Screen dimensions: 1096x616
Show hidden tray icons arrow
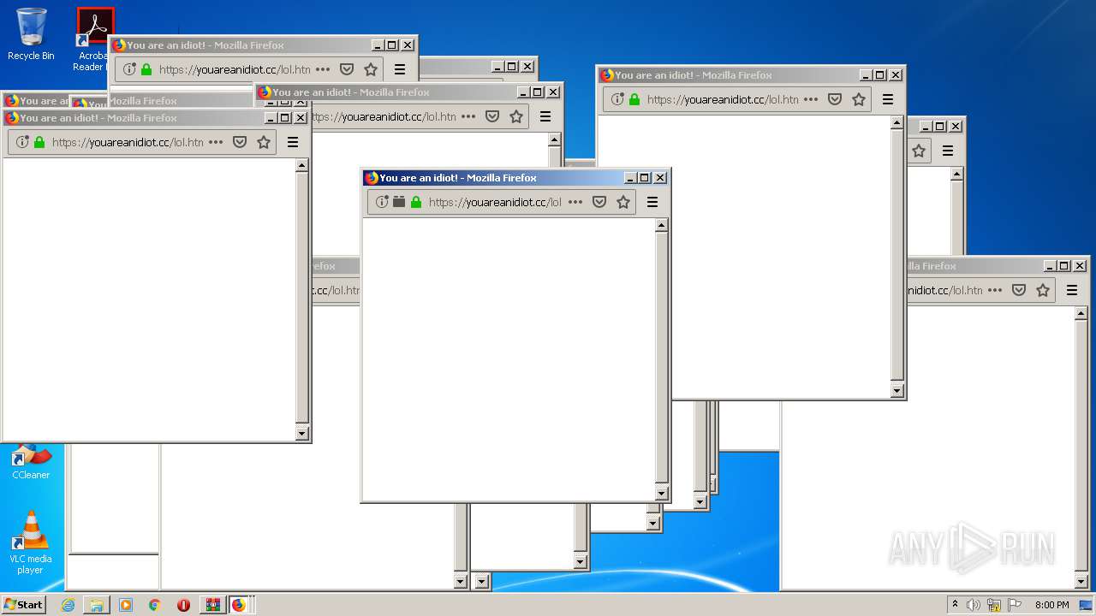(955, 604)
